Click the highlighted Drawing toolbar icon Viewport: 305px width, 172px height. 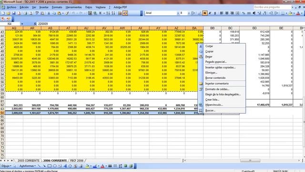(x=125, y=13)
